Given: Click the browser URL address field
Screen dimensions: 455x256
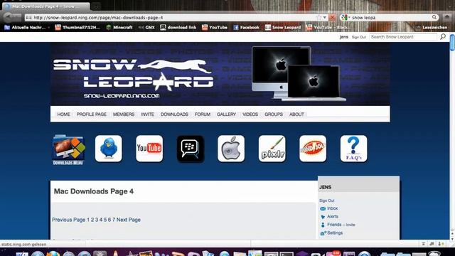Looking at the screenshot, I should coord(174,17).
